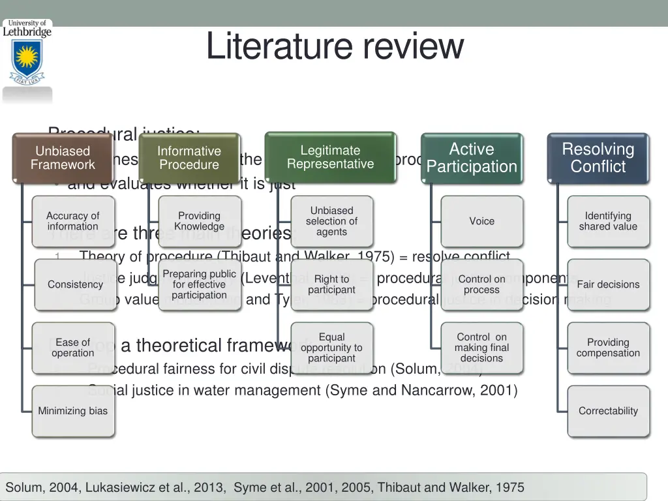Click the Identifying shared value box
The height and width of the screenshot is (501, 668).
click(609, 221)
